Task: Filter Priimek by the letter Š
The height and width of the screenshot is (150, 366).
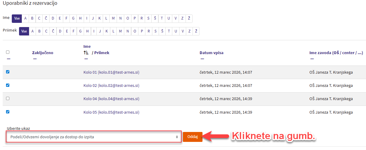Action: pos(162,31)
